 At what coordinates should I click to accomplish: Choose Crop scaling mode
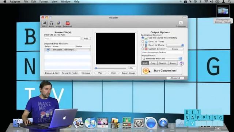(153, 63)
